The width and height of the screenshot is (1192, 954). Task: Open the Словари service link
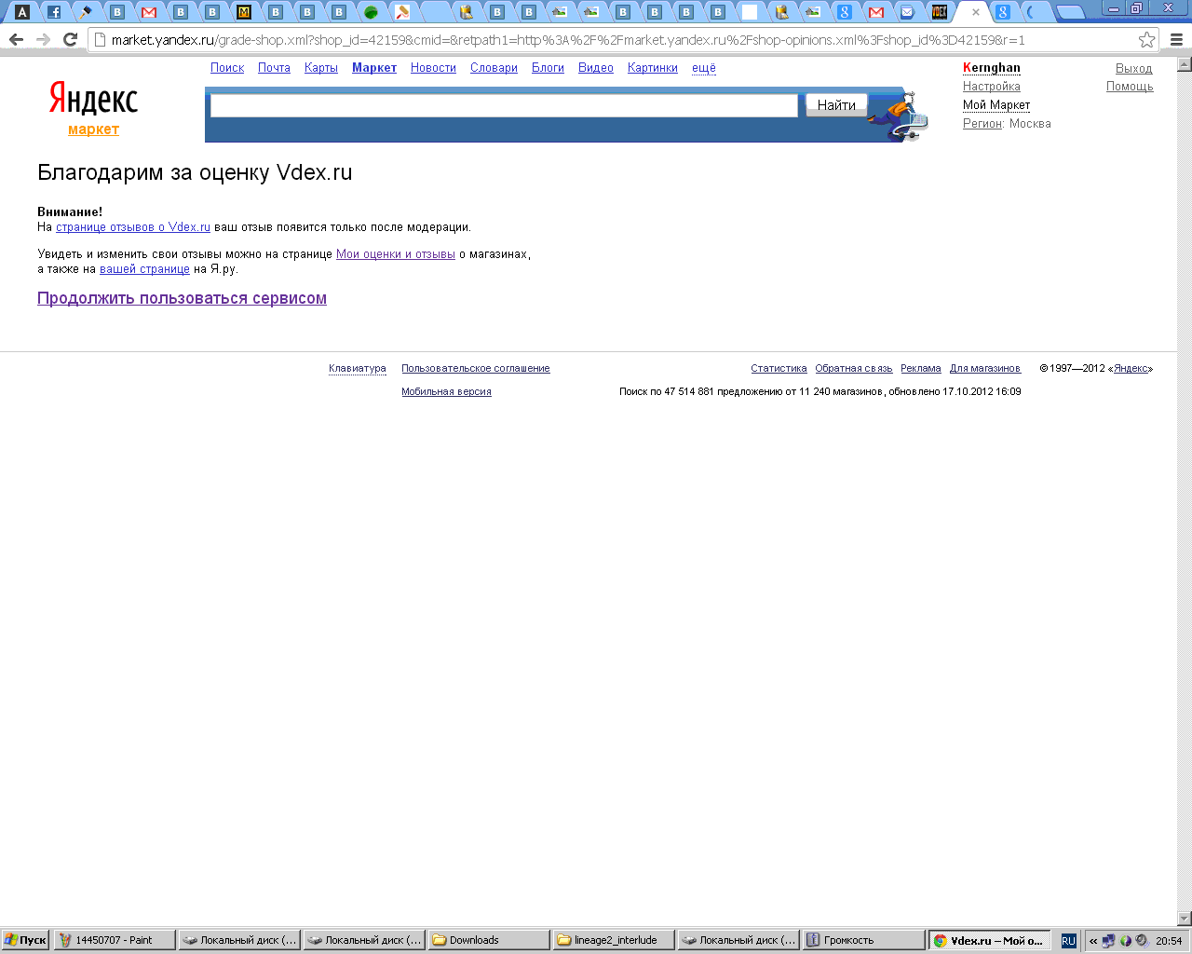coord(494,68)
